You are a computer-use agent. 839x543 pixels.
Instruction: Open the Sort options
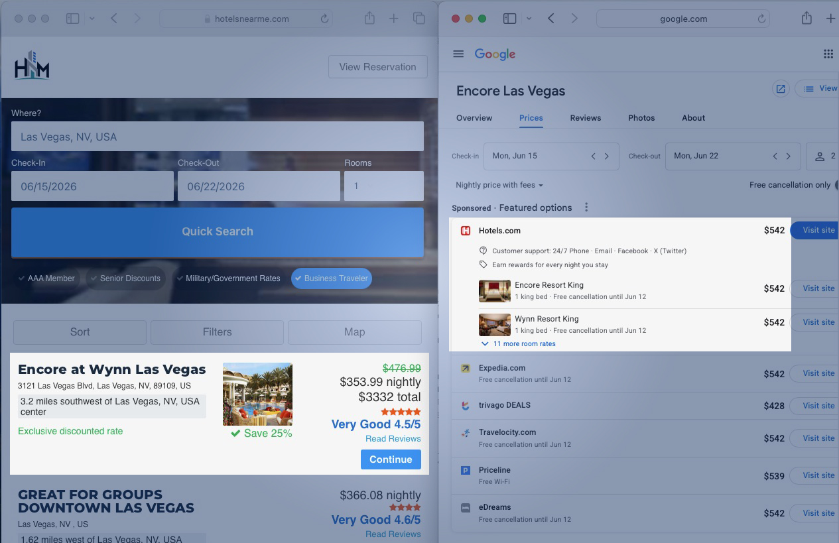[x=80, y=332]
